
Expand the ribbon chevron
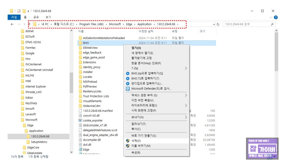pos(271,17)
